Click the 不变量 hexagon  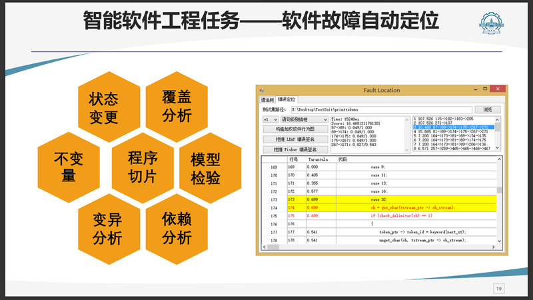[x=69, y=167]
